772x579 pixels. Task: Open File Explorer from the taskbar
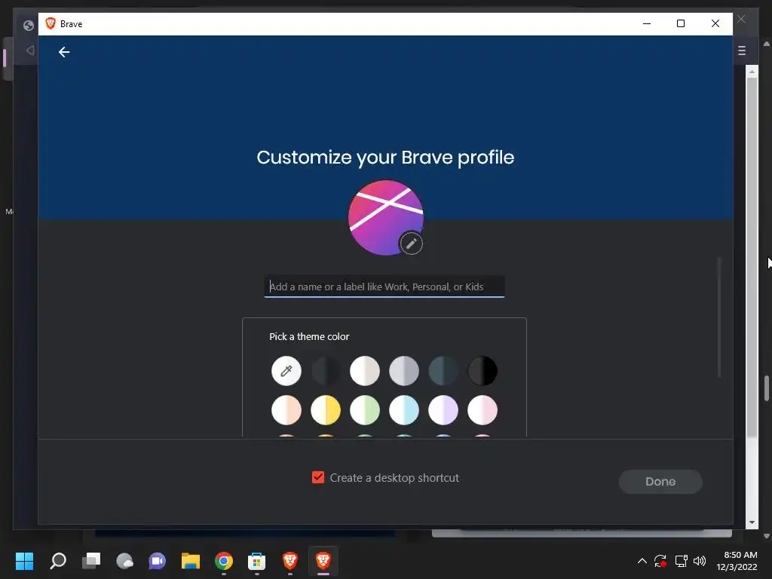click(x=191, y=561)
